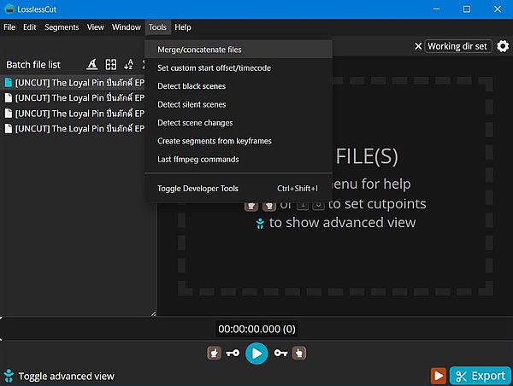Select Toggle Developer Tools entry
The image size is (513, 386).
point(239,188)
